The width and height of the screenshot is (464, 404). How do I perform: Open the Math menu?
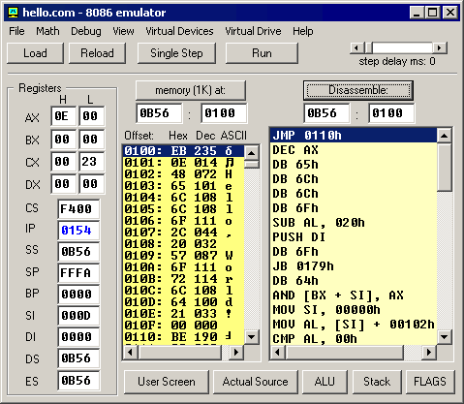coord(47,31)
